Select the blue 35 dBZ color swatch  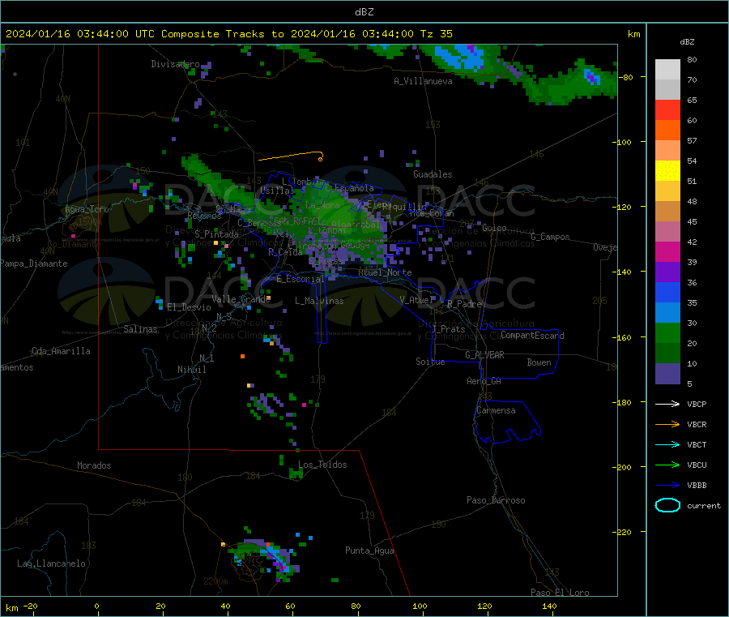667,292
